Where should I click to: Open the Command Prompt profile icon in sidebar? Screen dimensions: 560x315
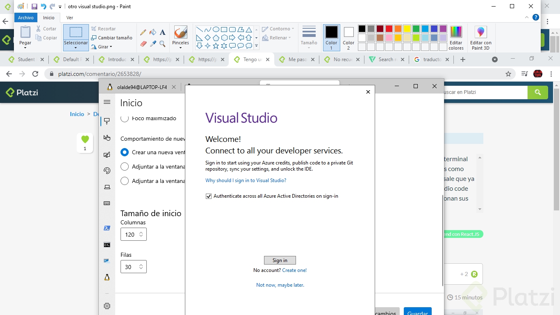(107, 245)
